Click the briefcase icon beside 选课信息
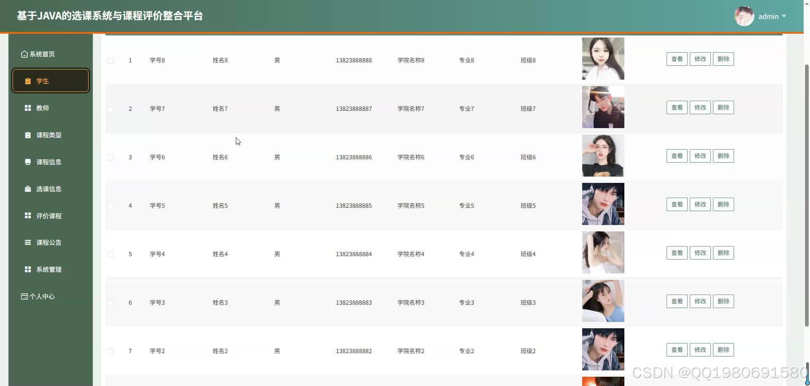This screenshot has height=386, width=810. (28, 189)
